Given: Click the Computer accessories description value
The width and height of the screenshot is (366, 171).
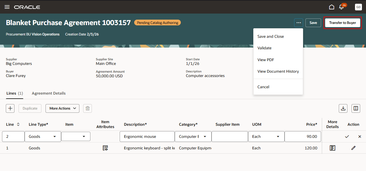Looking at the screenshot, I should point(205,76).
